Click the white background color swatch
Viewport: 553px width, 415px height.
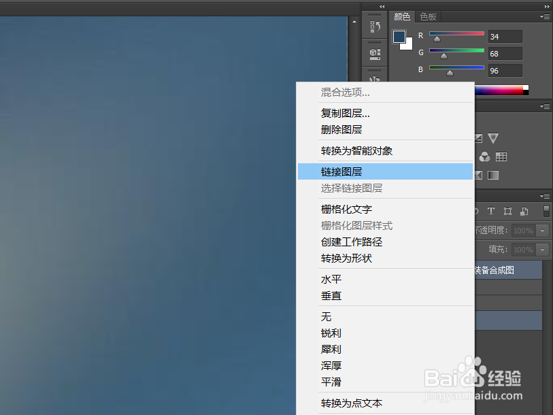click(x=407, y=45)
